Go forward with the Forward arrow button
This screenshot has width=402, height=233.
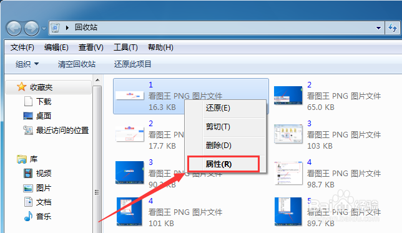pos(32,28)
